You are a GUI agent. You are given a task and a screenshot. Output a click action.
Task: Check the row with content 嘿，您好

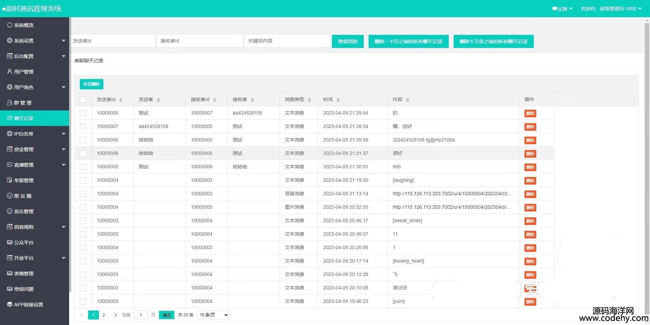click(x=83, y=127)
